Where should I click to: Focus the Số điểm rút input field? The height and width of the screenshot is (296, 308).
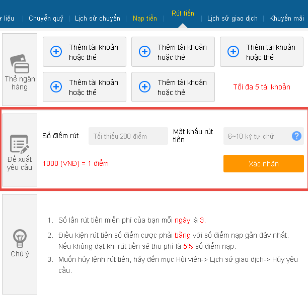click(128, 136)
